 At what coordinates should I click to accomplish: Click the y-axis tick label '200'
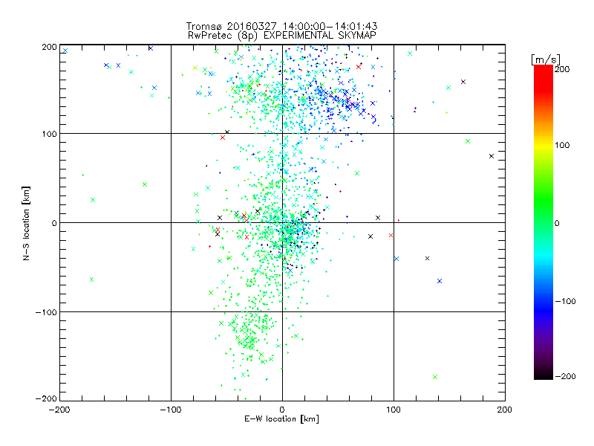point(49,47)
